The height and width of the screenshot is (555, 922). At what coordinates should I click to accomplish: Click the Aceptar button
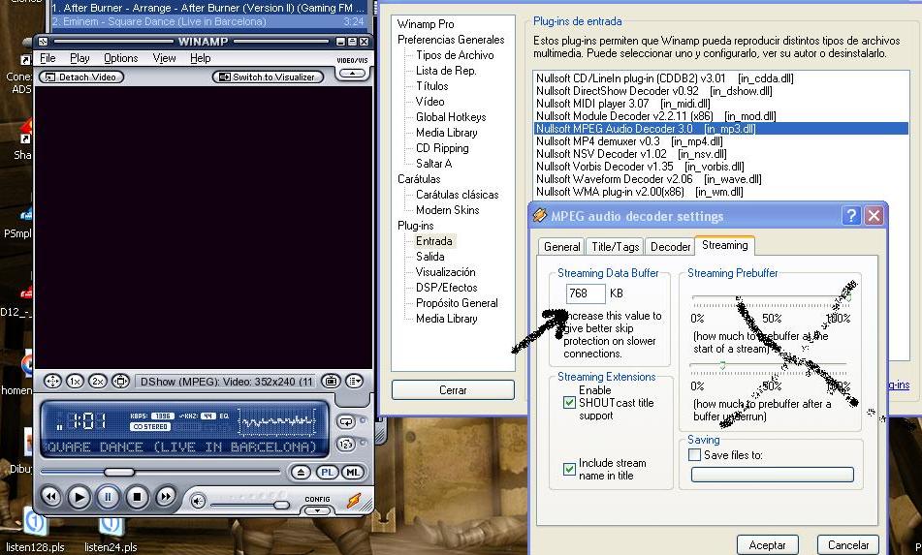(767, 545)
